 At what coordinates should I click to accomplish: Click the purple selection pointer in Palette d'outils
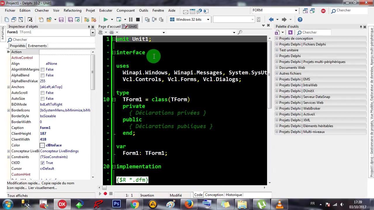pos(290,32)
